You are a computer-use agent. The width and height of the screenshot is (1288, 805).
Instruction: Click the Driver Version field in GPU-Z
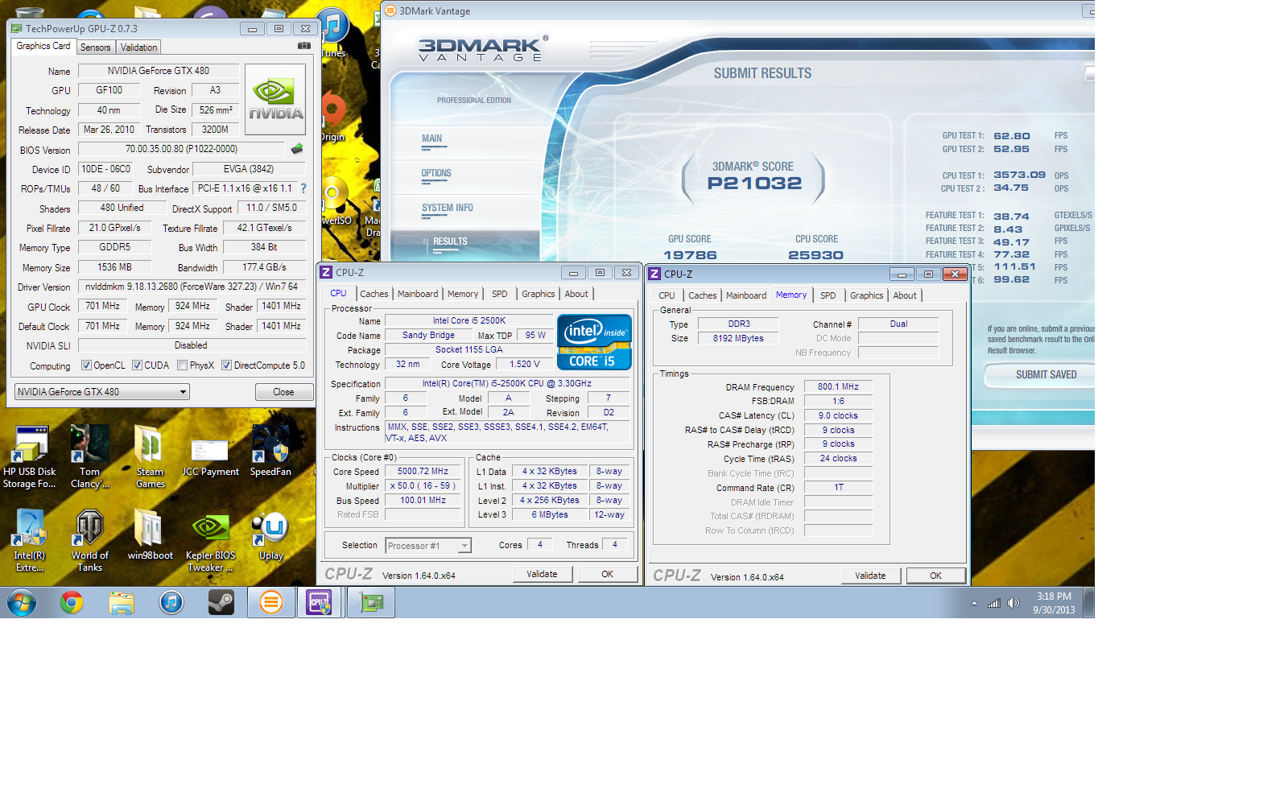tap(192, 287)
